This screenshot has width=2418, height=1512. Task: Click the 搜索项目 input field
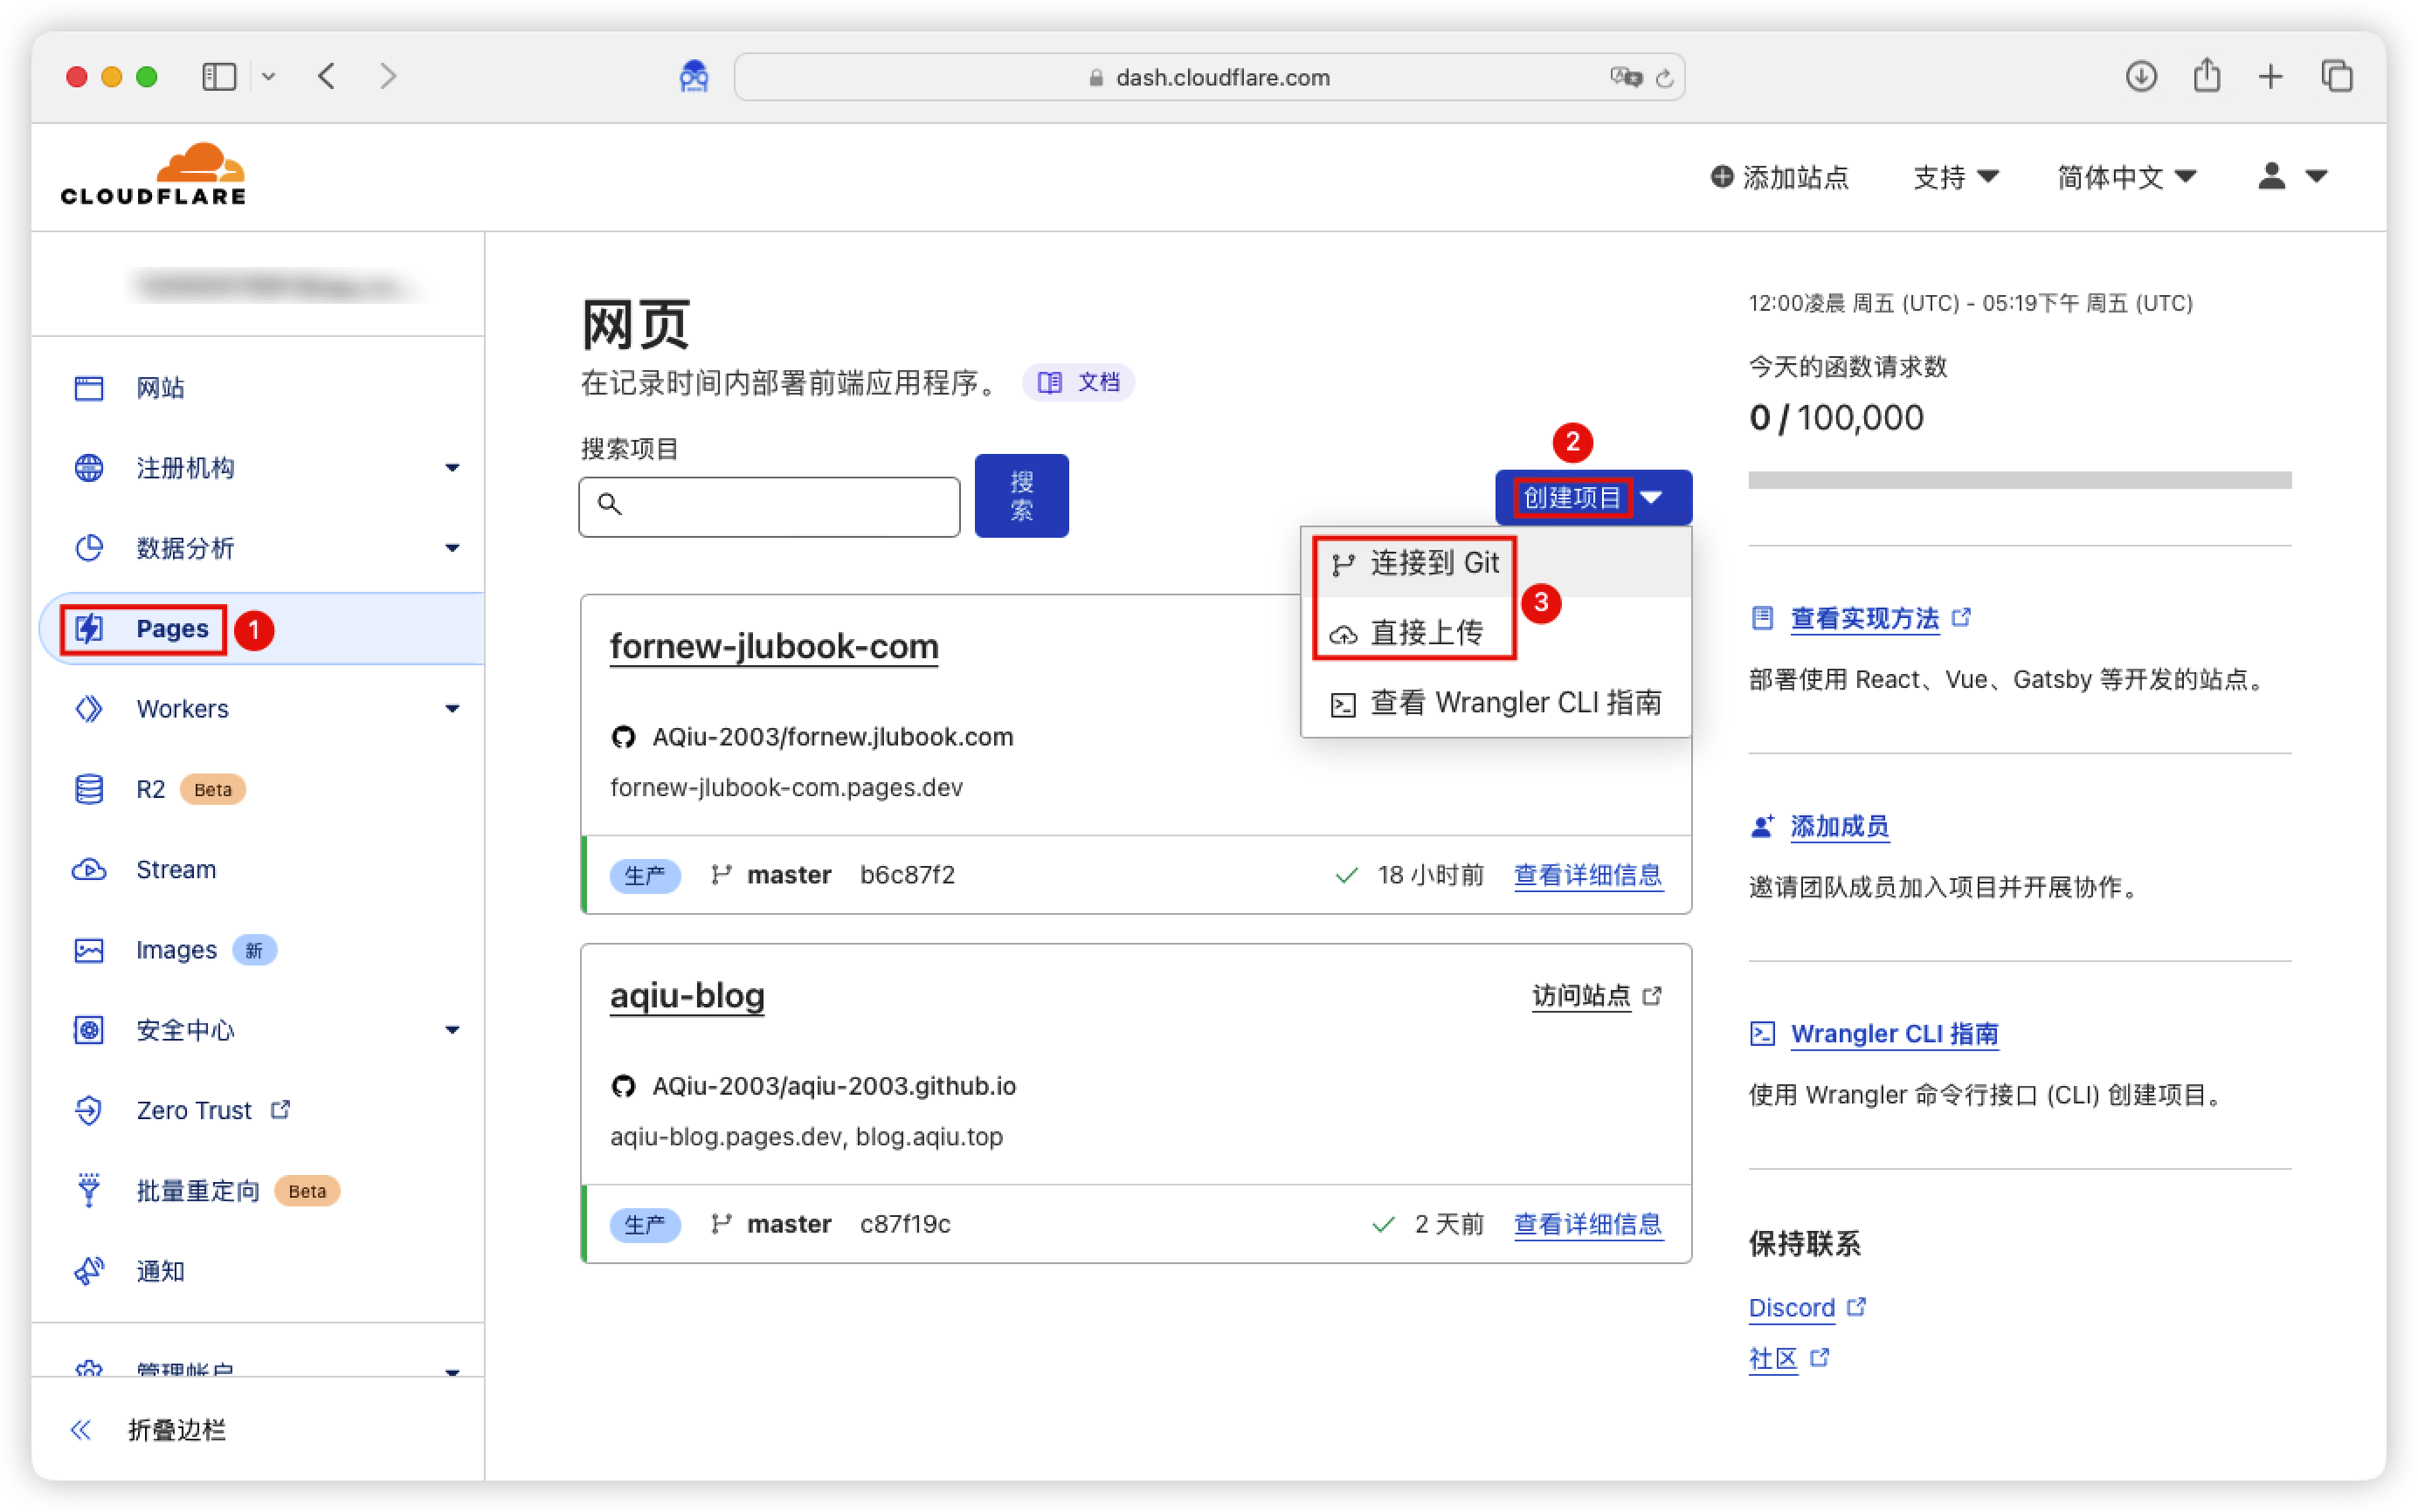pyautogui.click(x=769, y=506)
